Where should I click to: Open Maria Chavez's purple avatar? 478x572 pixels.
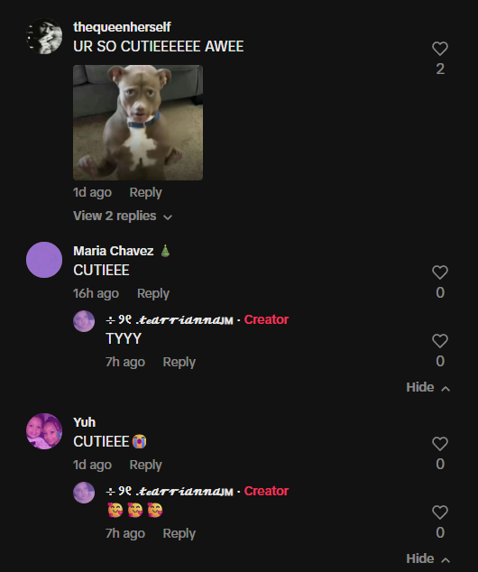[44, 260]
